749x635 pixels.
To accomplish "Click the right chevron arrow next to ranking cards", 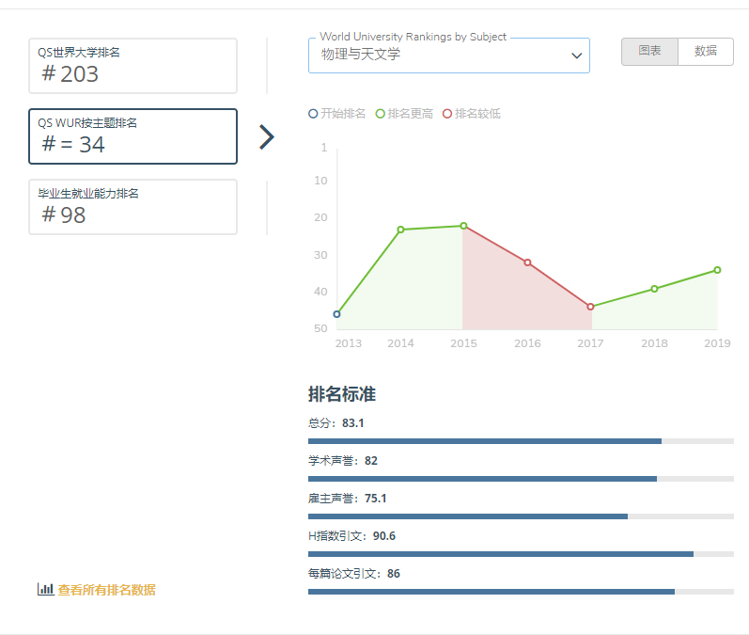I will point(267,137).
